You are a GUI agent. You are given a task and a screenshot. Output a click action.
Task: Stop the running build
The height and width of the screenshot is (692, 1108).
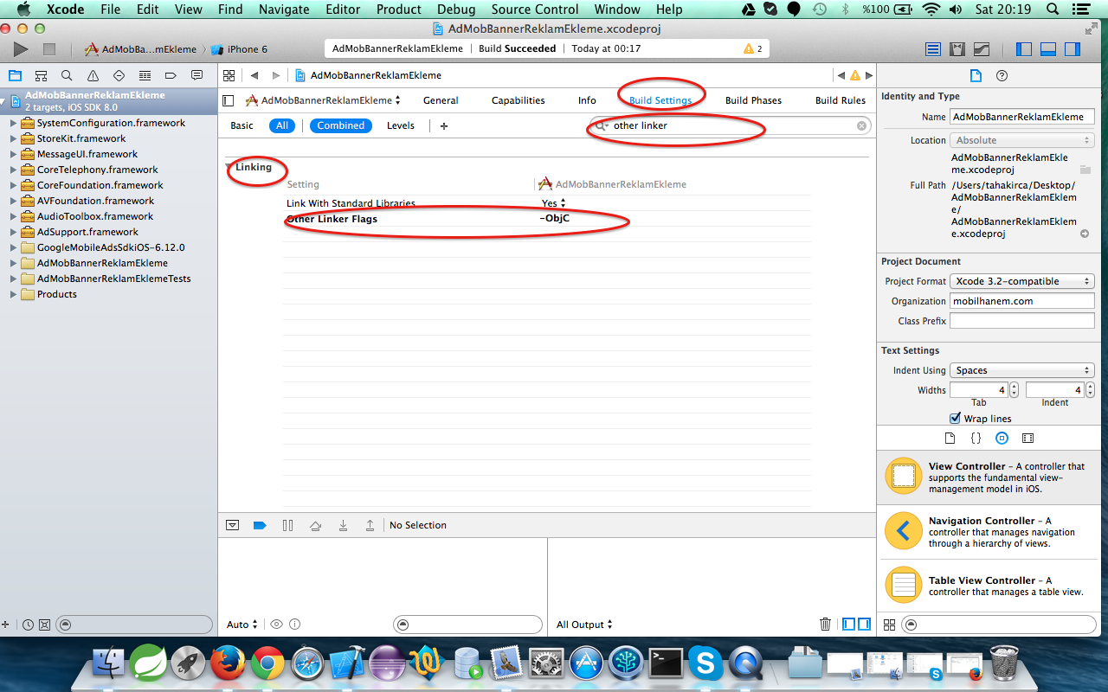[49, 49]
